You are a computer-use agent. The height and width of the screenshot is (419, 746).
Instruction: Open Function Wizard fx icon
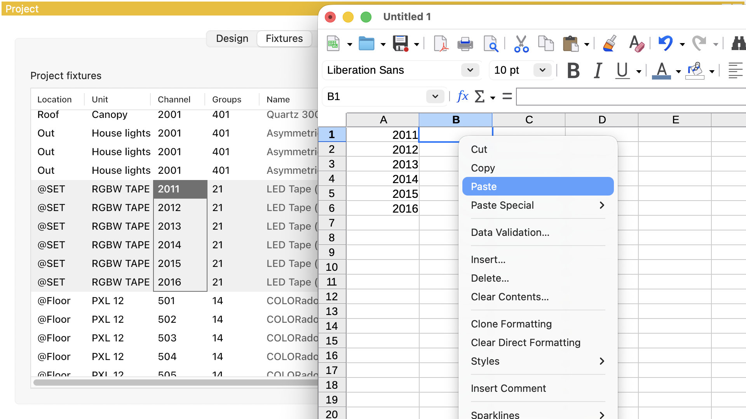[462, 96]
